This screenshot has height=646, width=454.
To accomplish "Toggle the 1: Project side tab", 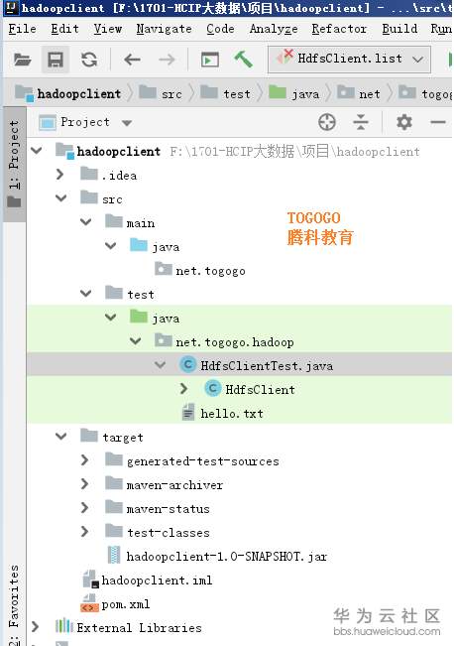I will (14, 164).
